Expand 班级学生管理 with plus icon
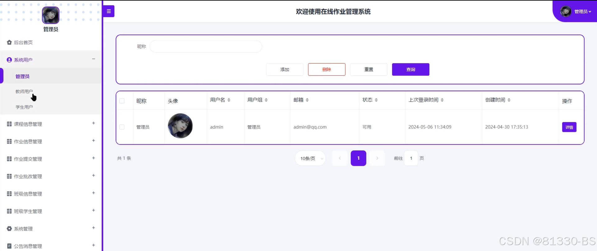 pos(94,210)
